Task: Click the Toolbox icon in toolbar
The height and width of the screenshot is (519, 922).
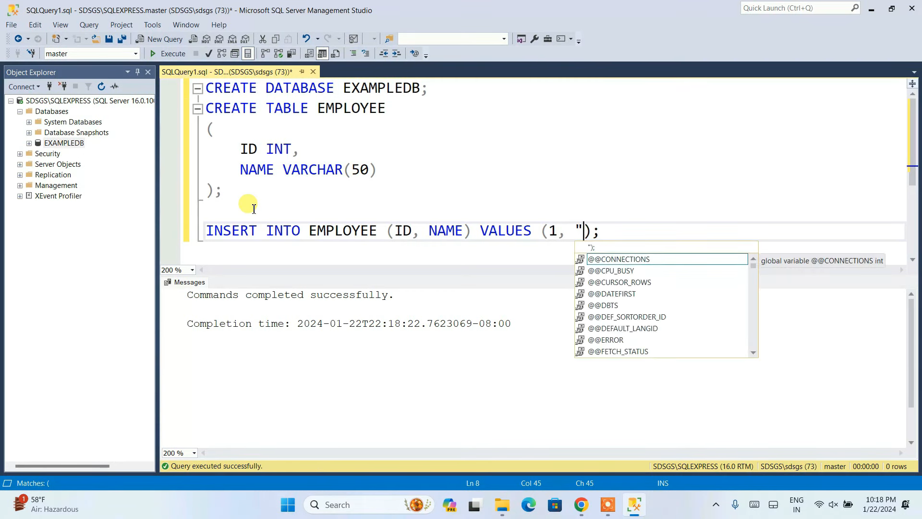Action: [547, 39]
